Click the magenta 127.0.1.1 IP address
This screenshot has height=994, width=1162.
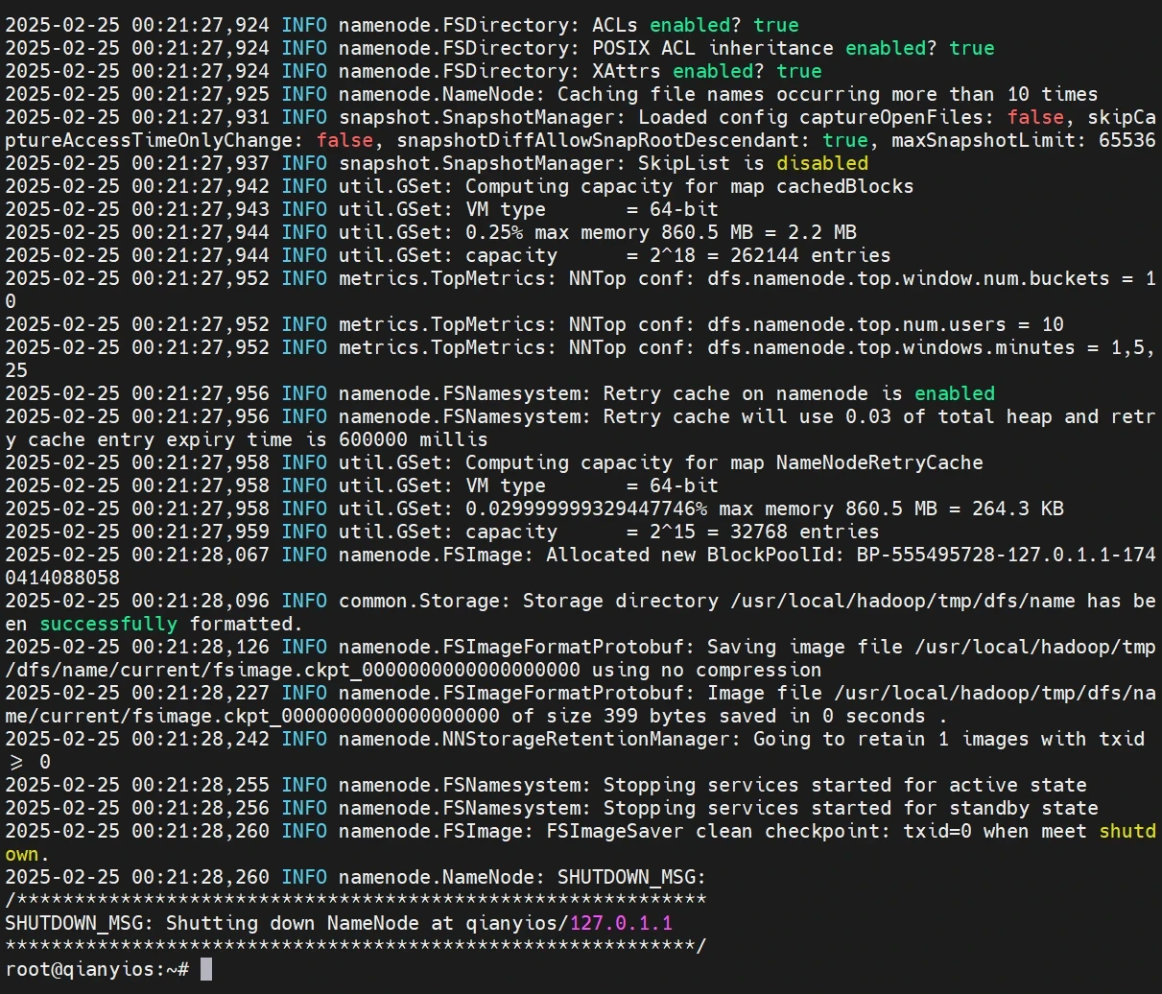click(621, 923)
